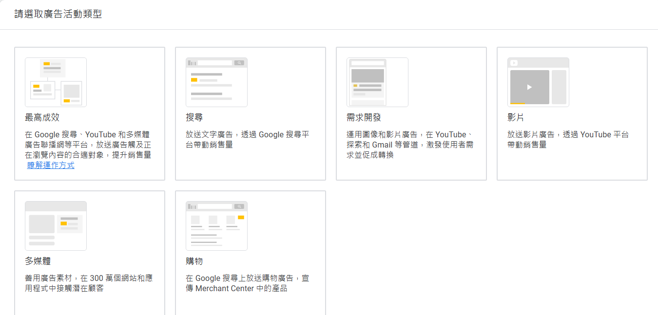Select the 購物 title text
658x315 pixels.
click(194, 261)
